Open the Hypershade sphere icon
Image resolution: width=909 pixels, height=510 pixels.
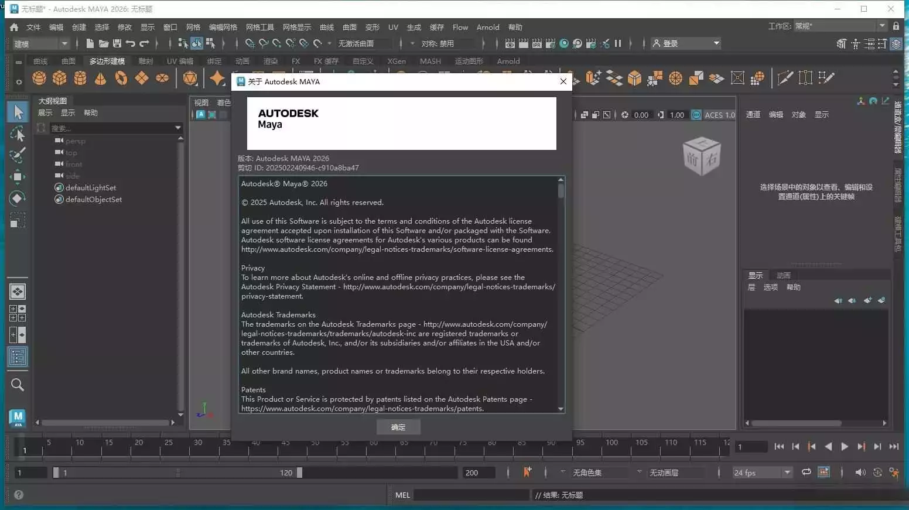click(x=564, y=43)
